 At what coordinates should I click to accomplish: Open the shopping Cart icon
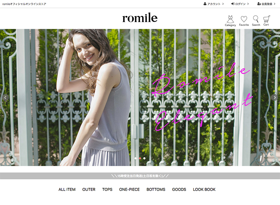coord(267,19)
